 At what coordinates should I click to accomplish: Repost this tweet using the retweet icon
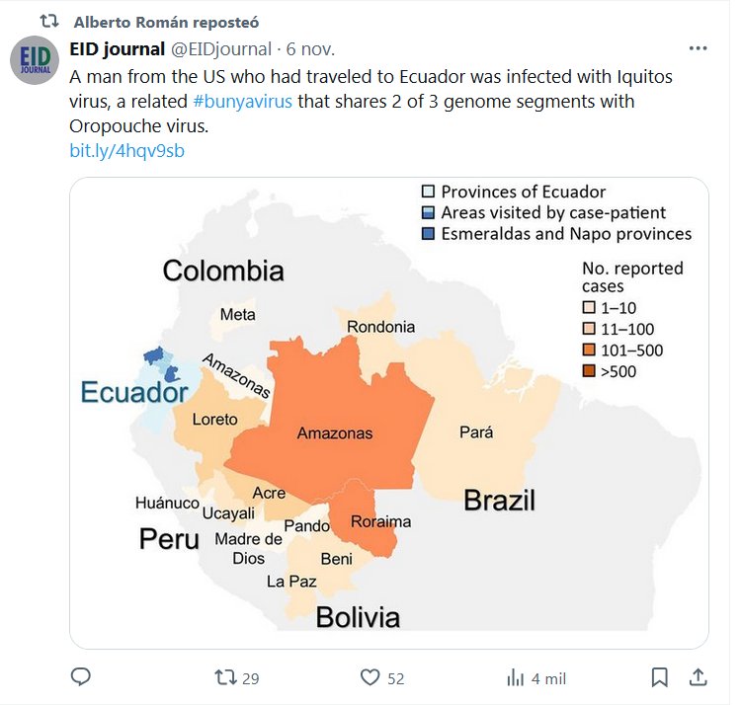point(226,677)
